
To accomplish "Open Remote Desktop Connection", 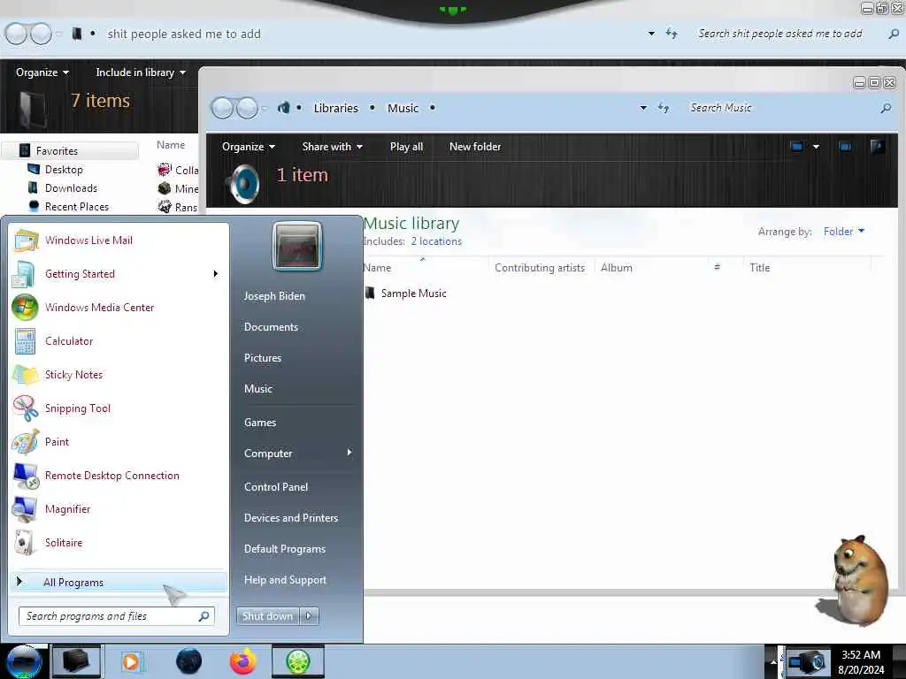I will click(111, 475).
